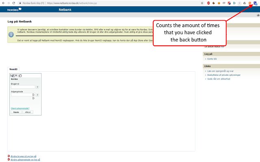The width and height of the screenshot is (260, 162).
Task: Open Gode råd om sikkerhed link
Action: (x=219, y=79)
